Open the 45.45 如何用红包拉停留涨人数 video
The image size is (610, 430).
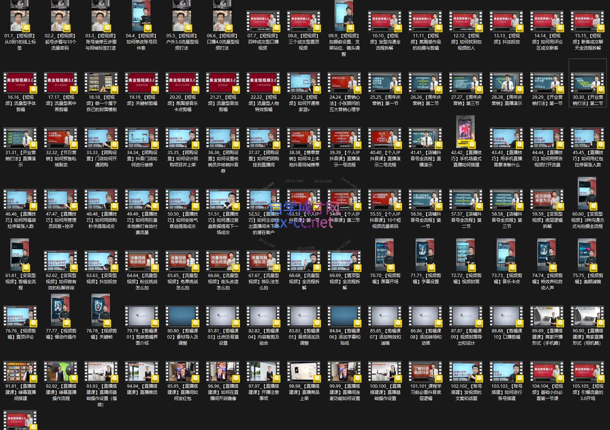click(588, 138)
